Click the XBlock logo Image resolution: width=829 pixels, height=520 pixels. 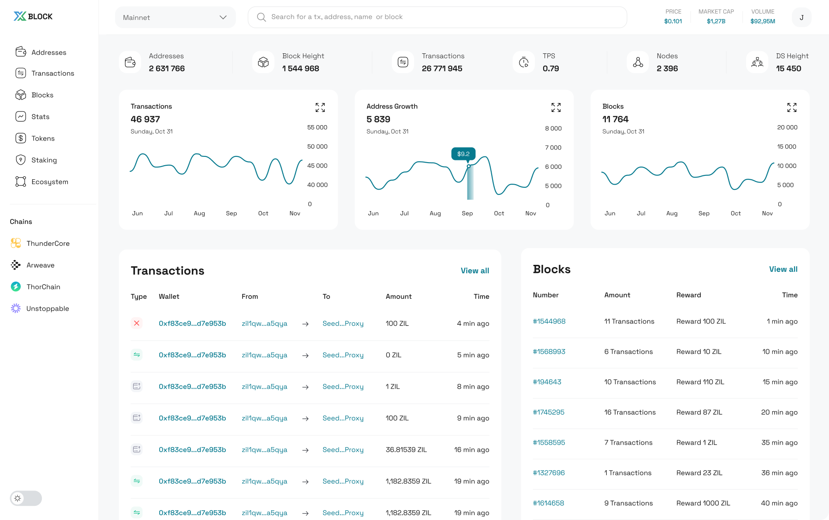click(33, 16)
